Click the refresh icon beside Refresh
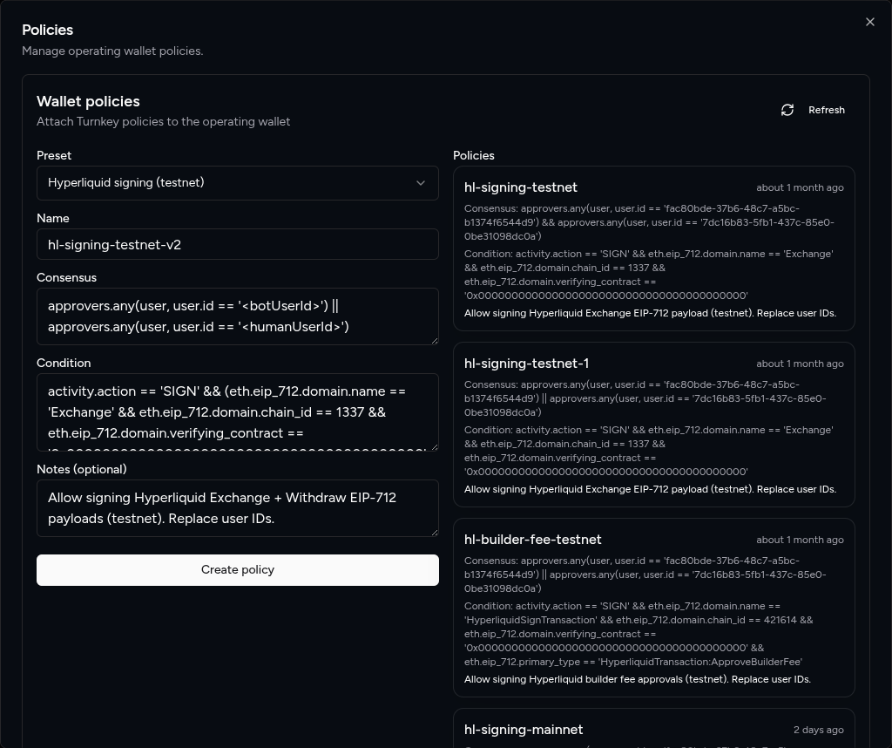The width and height of the screenshot is (892, 748). point(787,110)
